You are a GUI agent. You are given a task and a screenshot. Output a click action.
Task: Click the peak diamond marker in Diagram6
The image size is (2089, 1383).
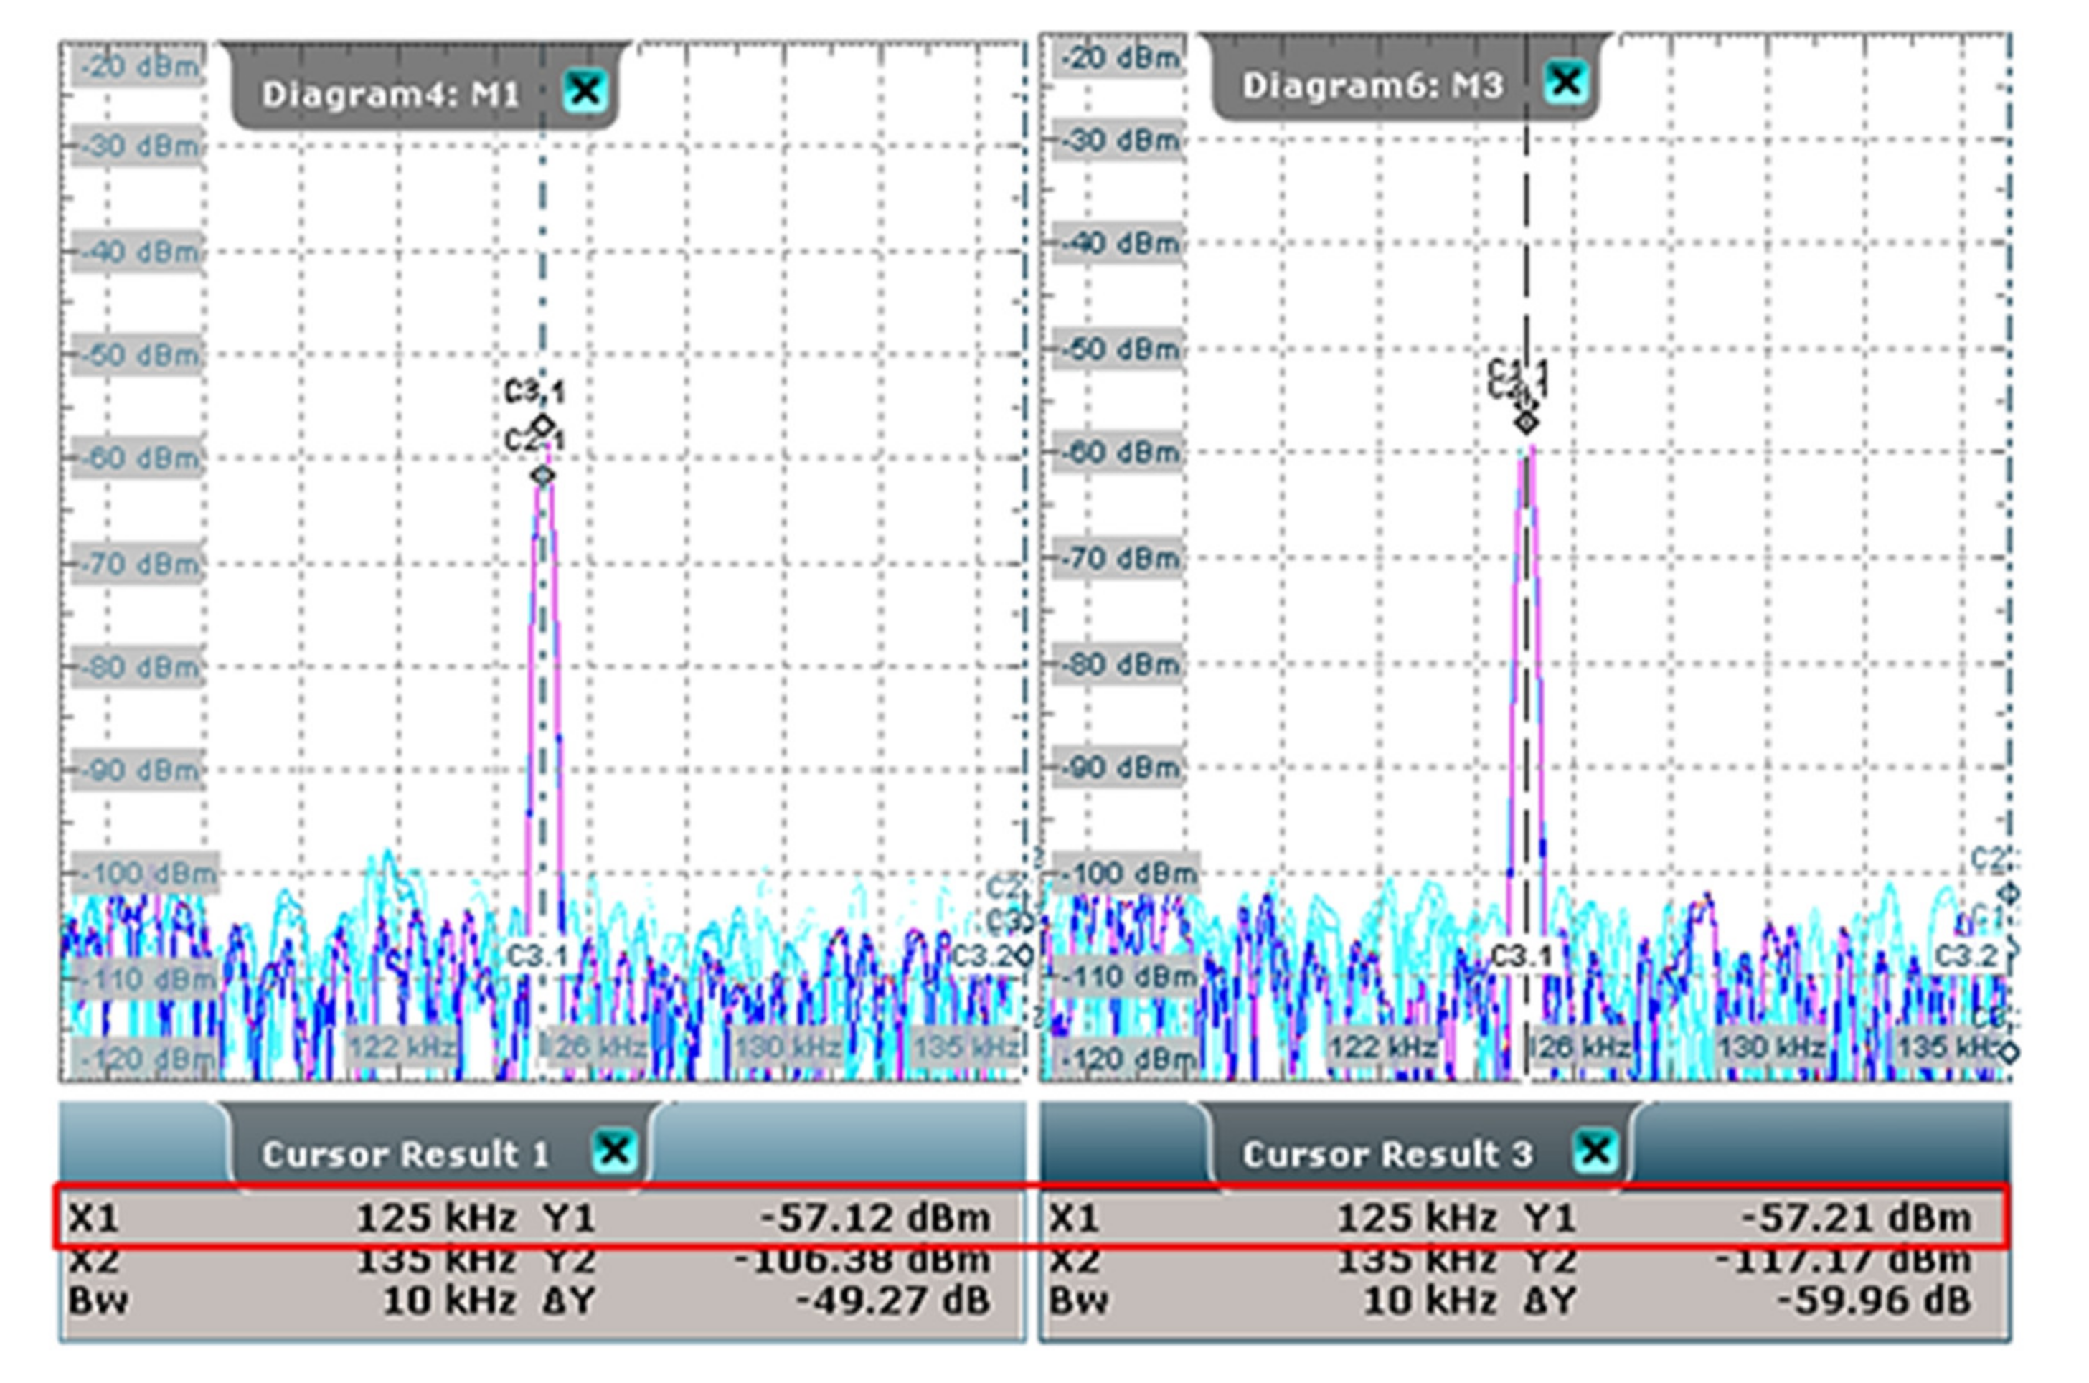(x=1527, y=423)
